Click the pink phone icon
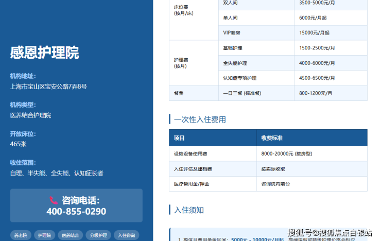The width and height of the screenshot is (381, 241). (x=54, y=200)
